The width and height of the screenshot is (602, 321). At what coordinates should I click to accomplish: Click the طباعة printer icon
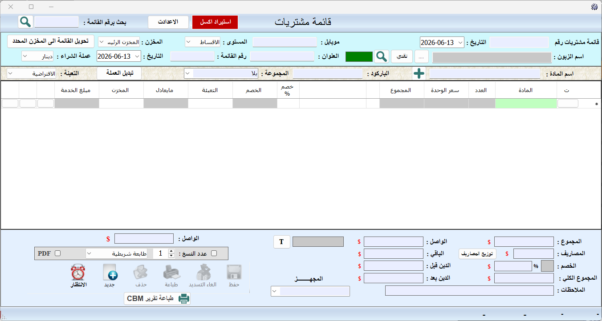[x=172, y=276]
